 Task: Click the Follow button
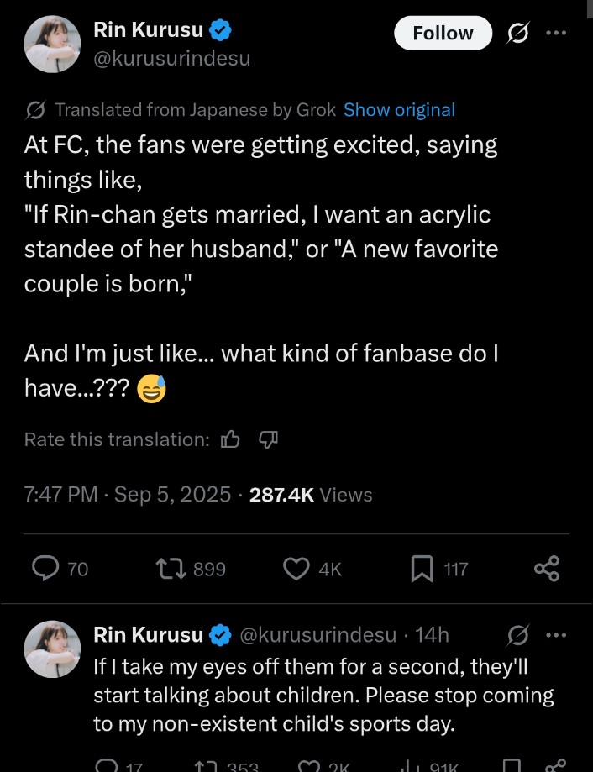click(443, 34)
